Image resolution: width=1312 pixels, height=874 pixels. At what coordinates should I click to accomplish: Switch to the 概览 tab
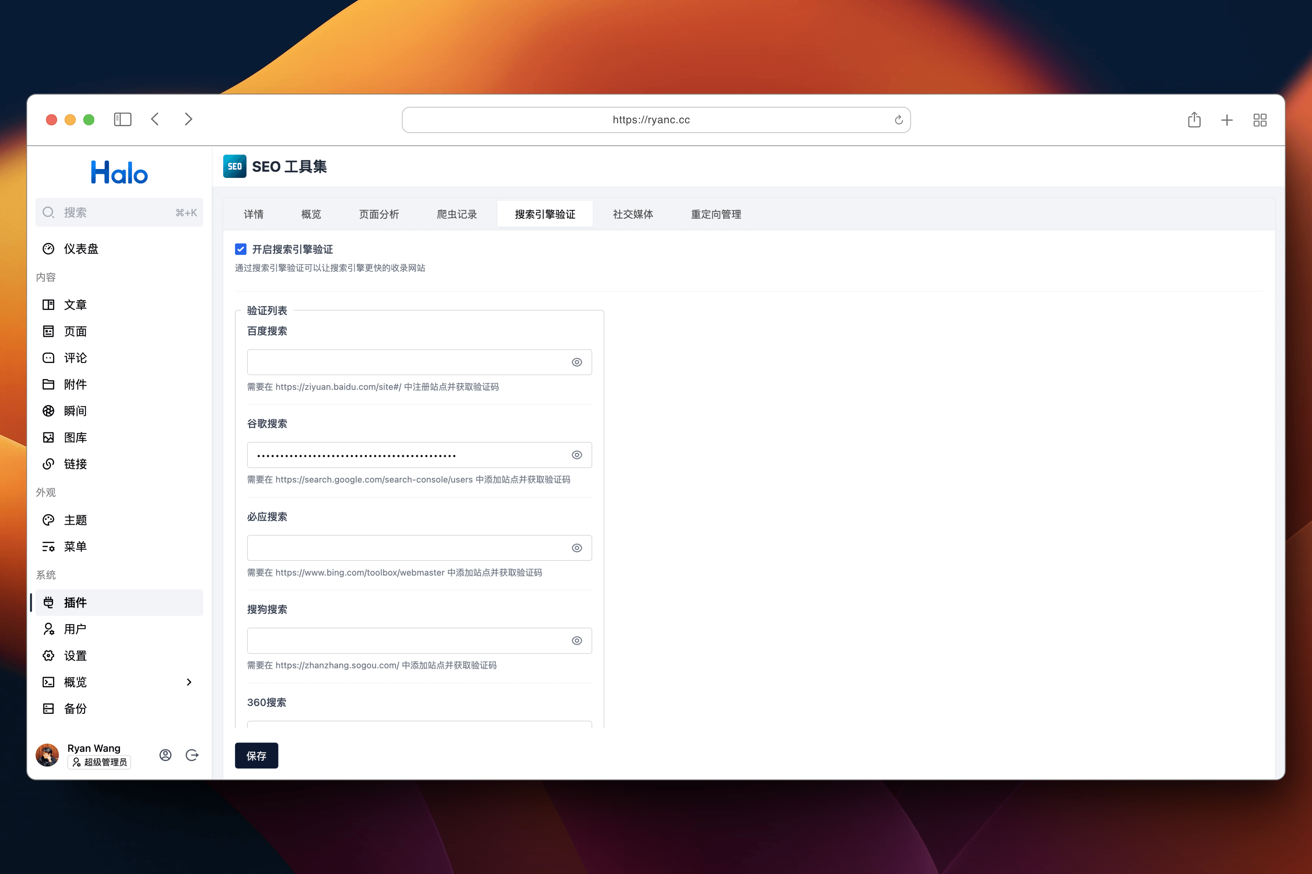point(311,214)
